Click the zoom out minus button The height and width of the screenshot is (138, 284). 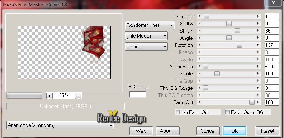pyautogui.click(x=78, y=96)
